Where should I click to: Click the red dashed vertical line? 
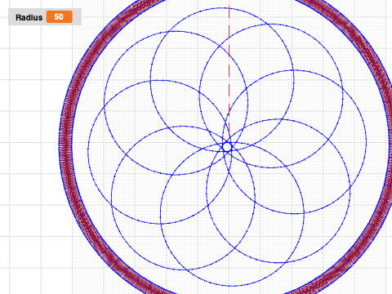229,71
